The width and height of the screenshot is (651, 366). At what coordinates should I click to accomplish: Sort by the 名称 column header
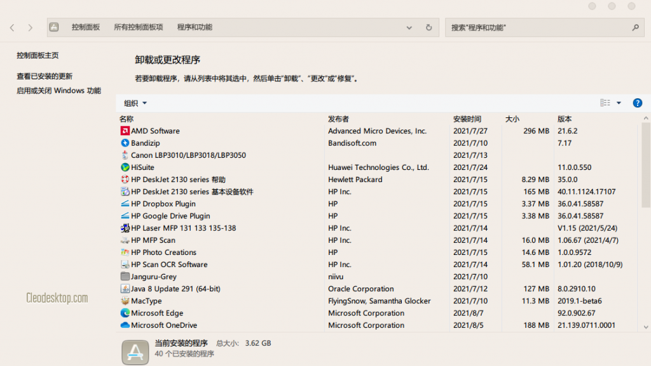tap(127, 119)
